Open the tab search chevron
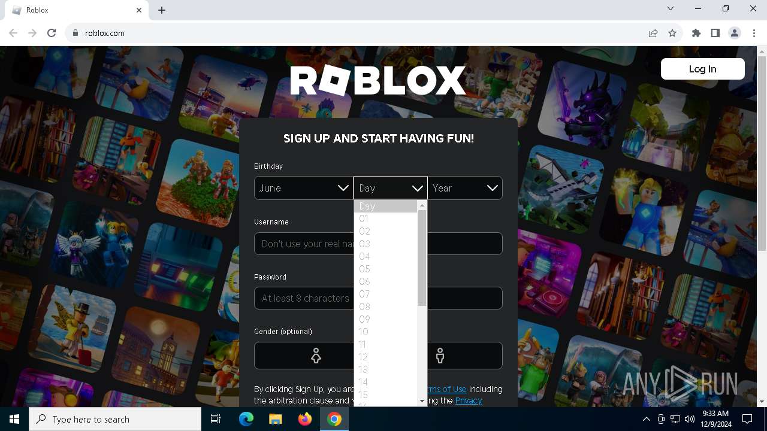 [671, 8]
